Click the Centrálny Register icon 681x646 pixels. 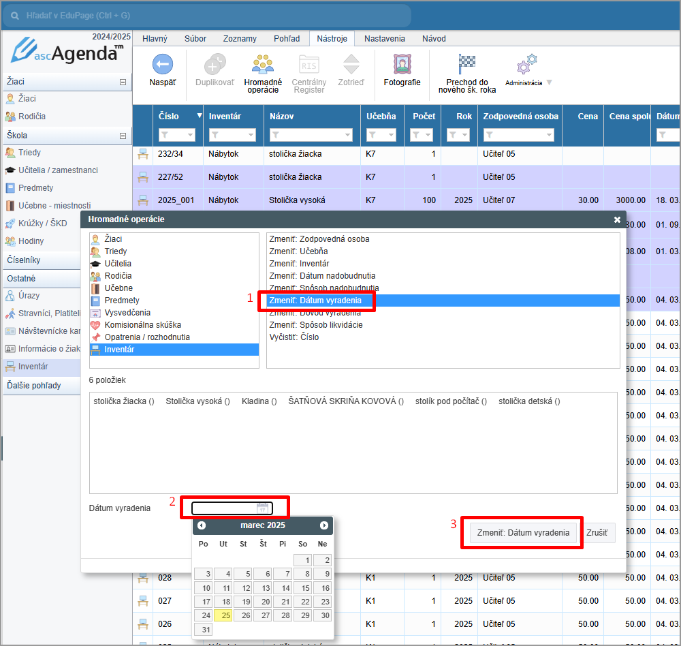(308, 64)
